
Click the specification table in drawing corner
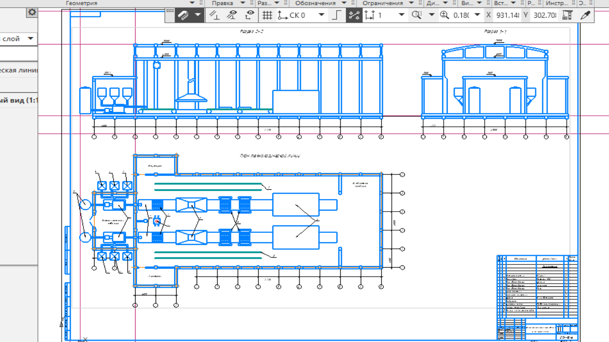click(537, 286)
